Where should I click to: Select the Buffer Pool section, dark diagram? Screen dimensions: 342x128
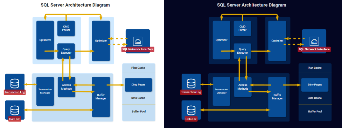coord(315,112)
